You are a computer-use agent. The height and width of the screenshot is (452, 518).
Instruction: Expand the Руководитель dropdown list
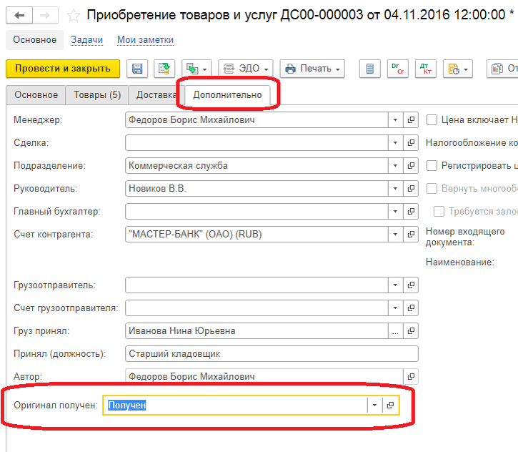pyautogui.click(x=395, y=189)
